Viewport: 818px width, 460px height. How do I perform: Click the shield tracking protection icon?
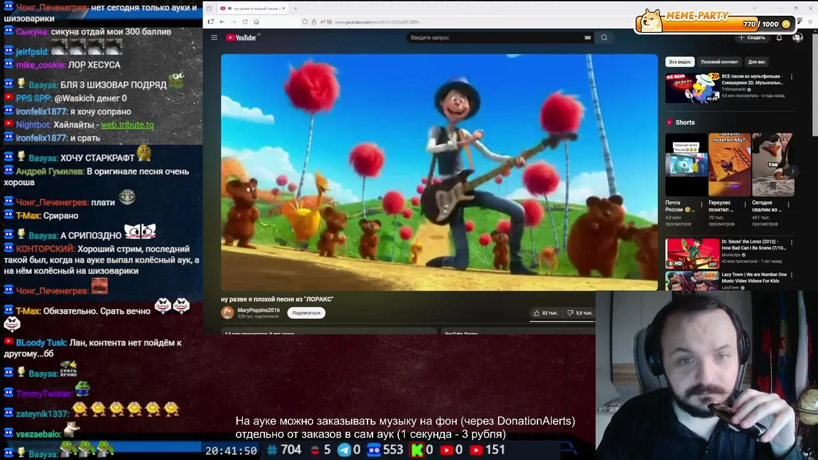coord(305,22)
